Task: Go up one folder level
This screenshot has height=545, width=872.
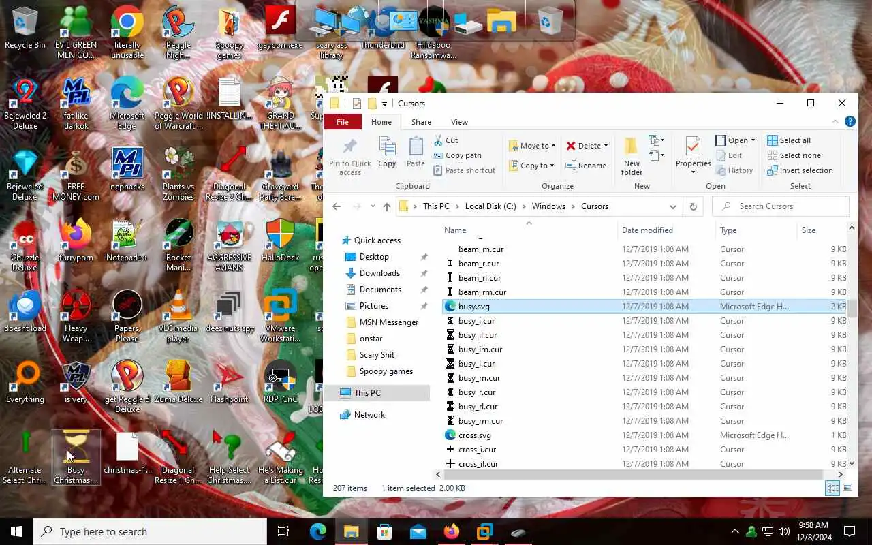Action: coord(387,206)
